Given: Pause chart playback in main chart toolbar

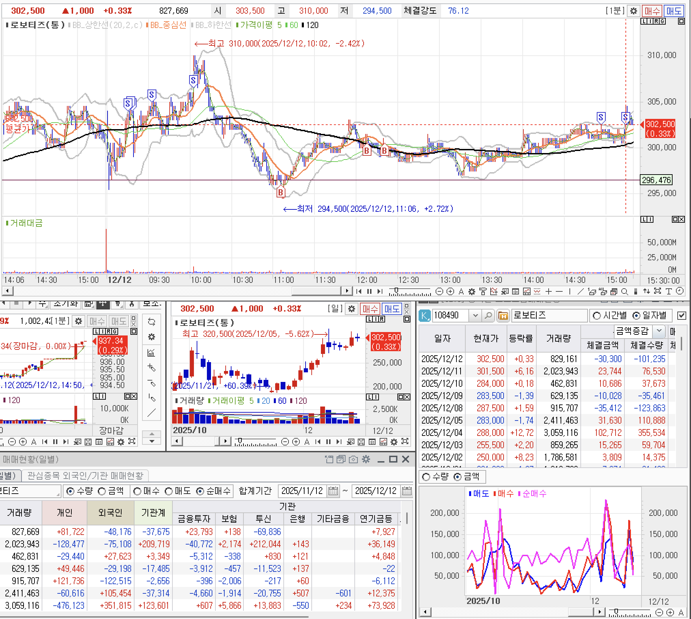Looking at the screenshot, I should pyautogui.click(x=369, y=291).
